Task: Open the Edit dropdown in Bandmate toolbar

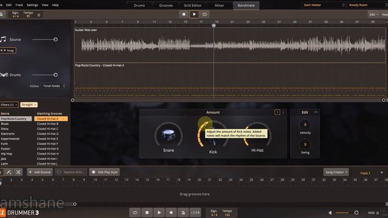Action: coord(373,15)
